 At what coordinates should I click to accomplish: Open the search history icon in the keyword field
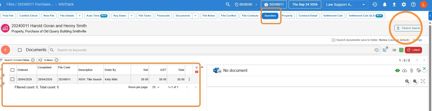click(x=376, y=50)
